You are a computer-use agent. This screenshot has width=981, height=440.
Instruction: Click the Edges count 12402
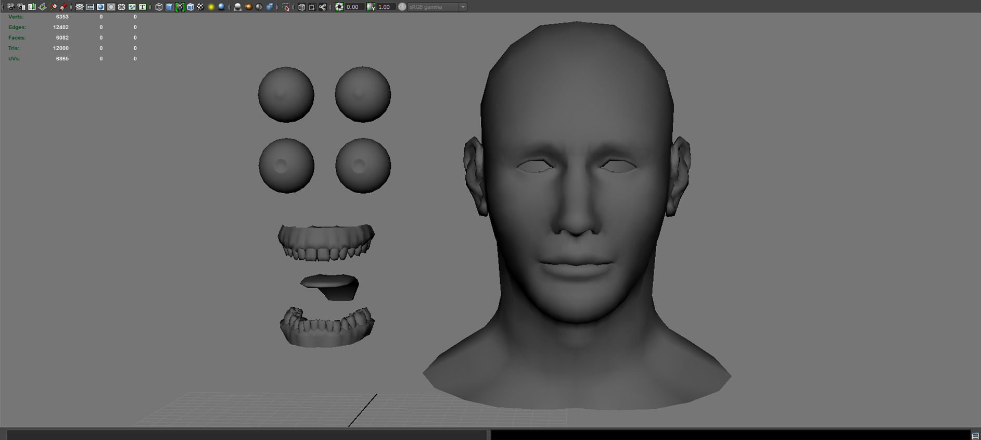point(61,27)
